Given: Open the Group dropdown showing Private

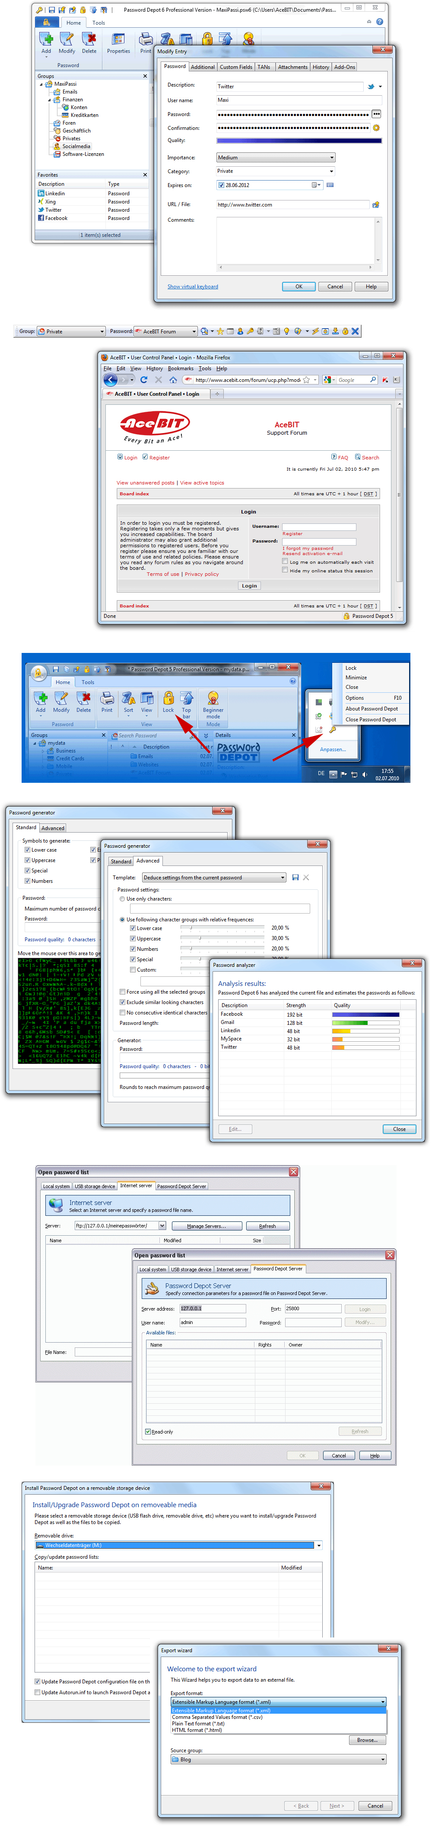Looking at the screenshot, I should (72, 331).
